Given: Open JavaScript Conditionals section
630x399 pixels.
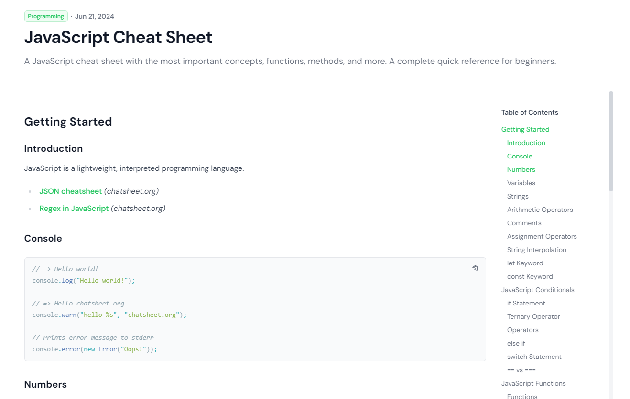Looking at the screenshot, I should point(538,290).
